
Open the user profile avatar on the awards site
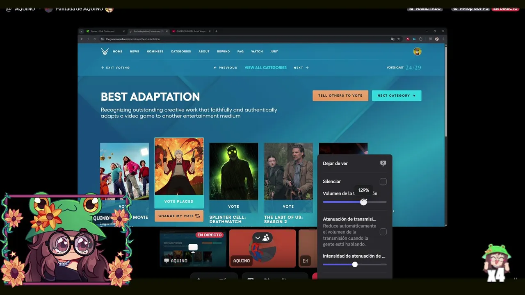click(417, 51)
